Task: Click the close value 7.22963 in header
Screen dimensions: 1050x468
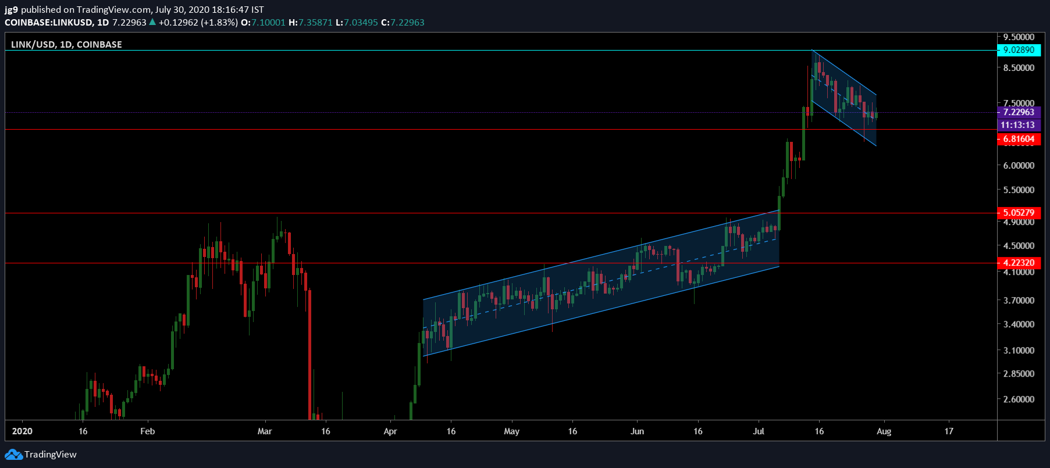Action: click(x=407, y=23)
